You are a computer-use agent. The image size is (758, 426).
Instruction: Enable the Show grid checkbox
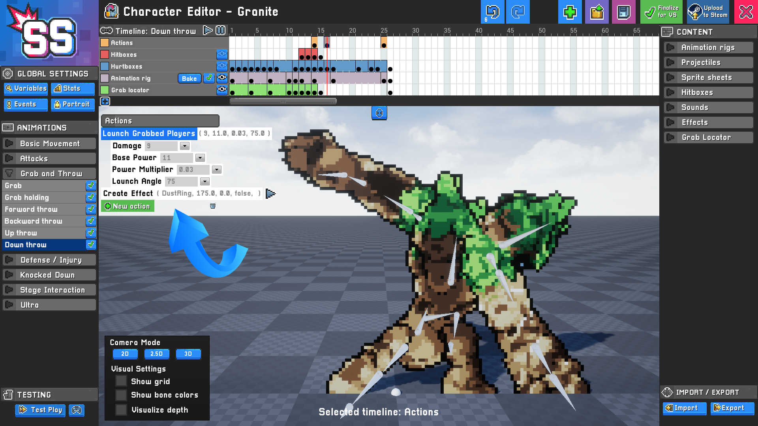(121, 381)
